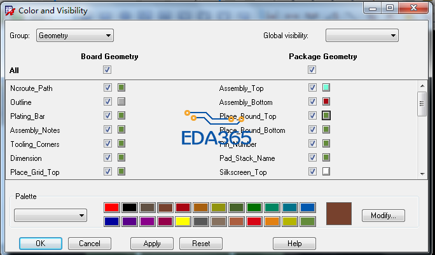Screen dimensions: 435x255
Task: Select Silkscreen_Top white color box
Action: tap(326, 171)
